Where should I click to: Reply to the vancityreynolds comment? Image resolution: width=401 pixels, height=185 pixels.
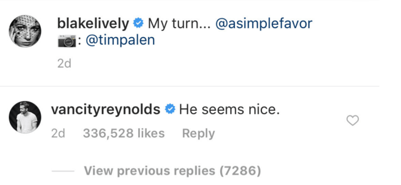(198, 133)
